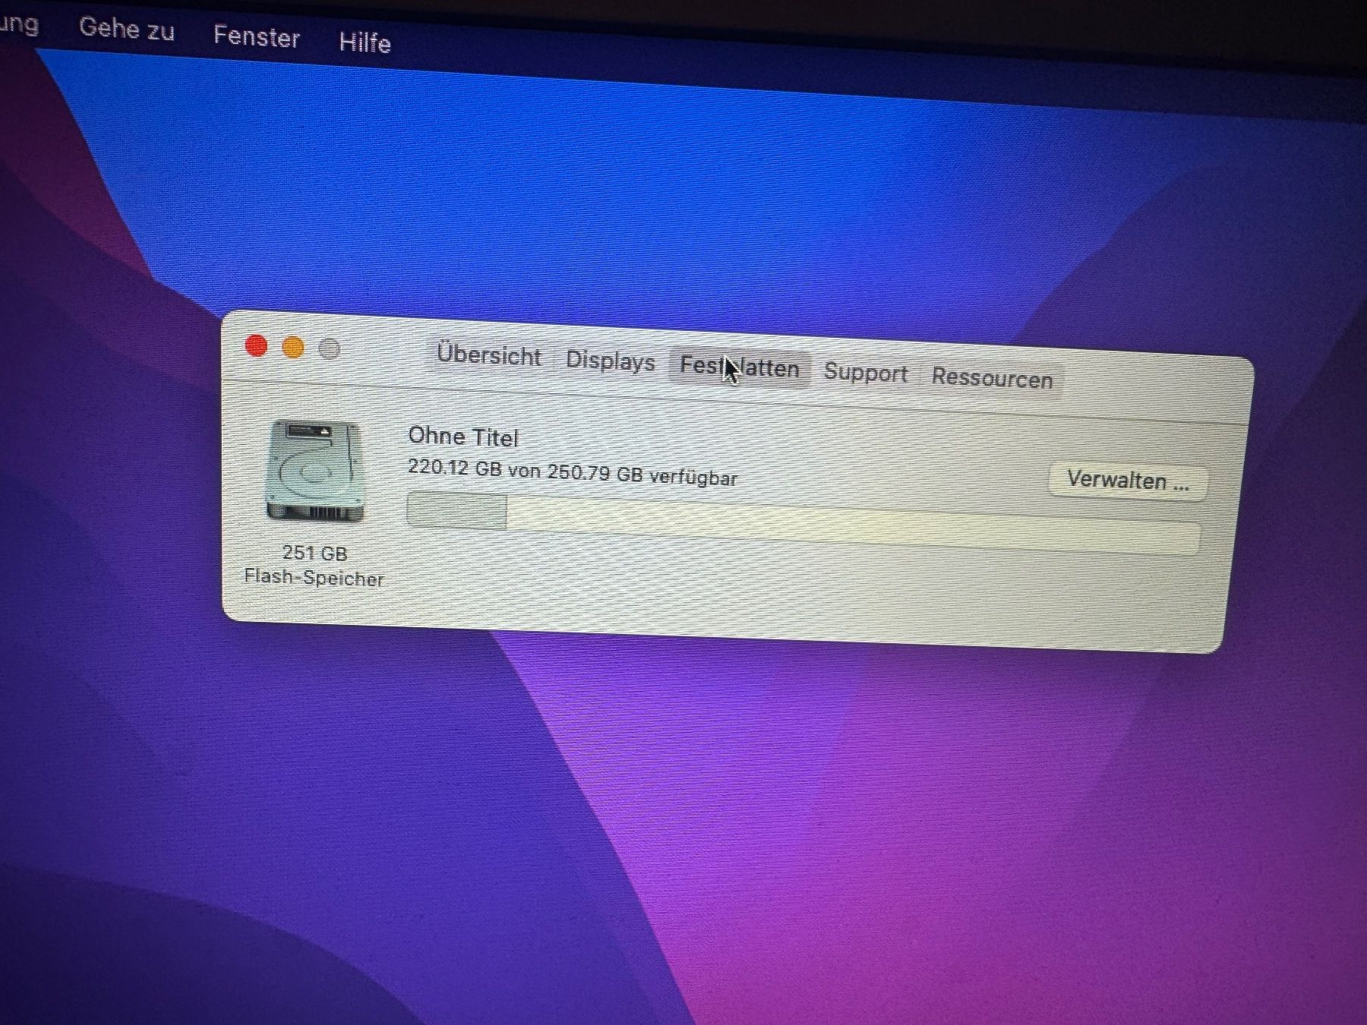
Task: Open the Übersicht tab
Action: click(488, 355)
